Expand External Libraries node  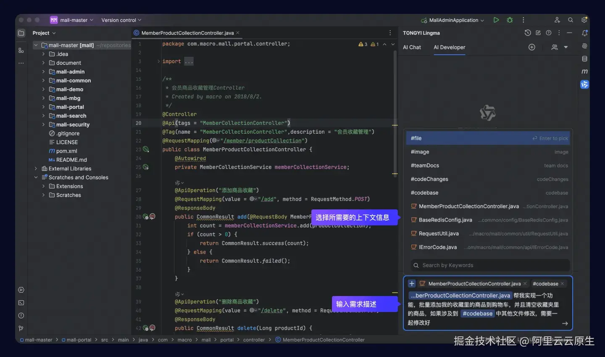coord(36,169)
